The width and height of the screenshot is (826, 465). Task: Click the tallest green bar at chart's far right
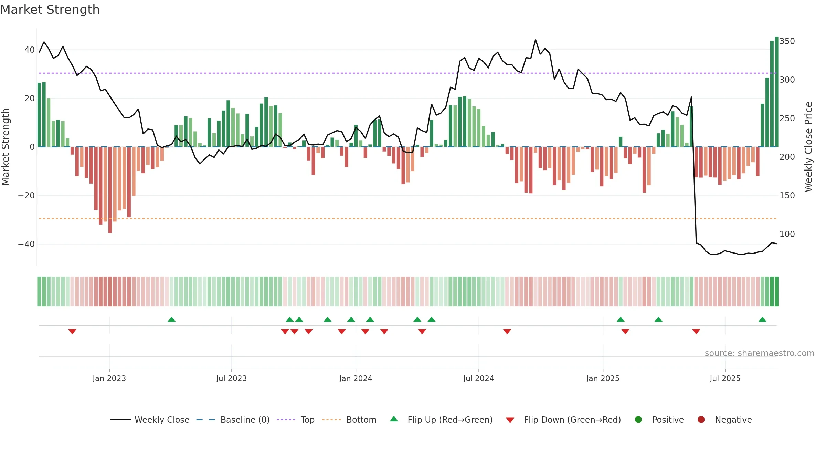[776, 92]
